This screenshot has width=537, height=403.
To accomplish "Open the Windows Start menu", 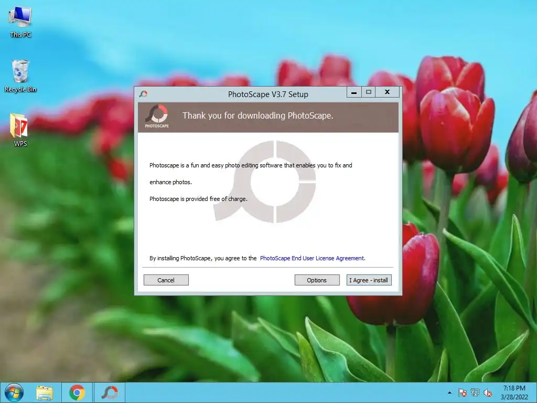I will (x=14, y=393).
